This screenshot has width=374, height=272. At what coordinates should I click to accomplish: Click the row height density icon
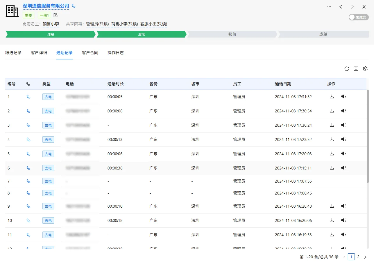(356, 69)
